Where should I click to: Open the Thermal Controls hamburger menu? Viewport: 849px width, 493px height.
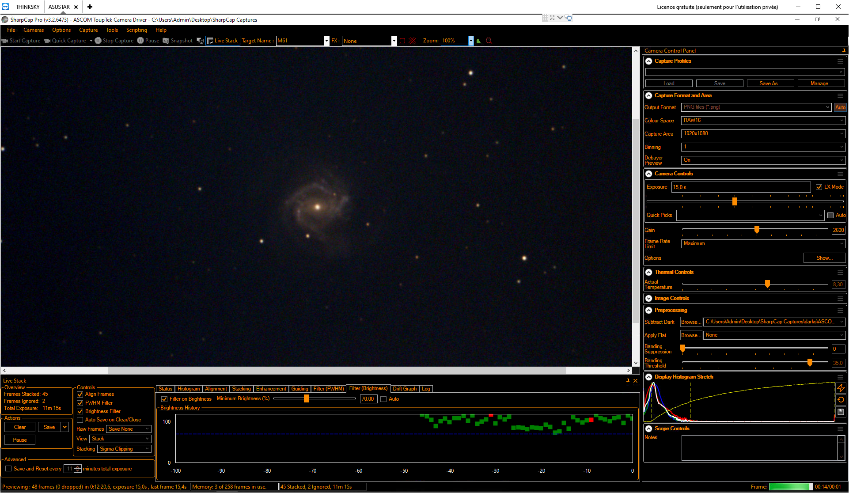click(x=840, y=273)
